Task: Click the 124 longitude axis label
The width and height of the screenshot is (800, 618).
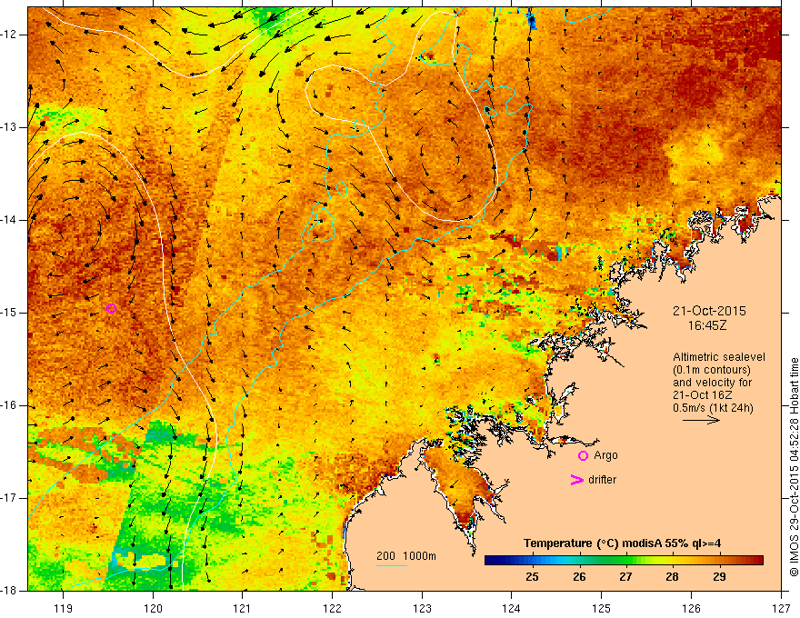Action: [512, 608]
